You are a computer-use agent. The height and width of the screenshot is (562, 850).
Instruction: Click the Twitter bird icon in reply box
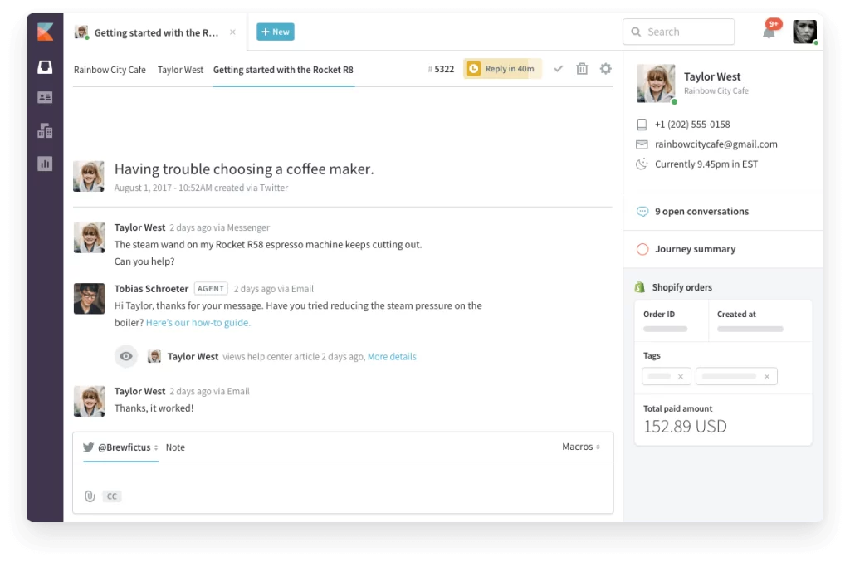pos(88,447)
